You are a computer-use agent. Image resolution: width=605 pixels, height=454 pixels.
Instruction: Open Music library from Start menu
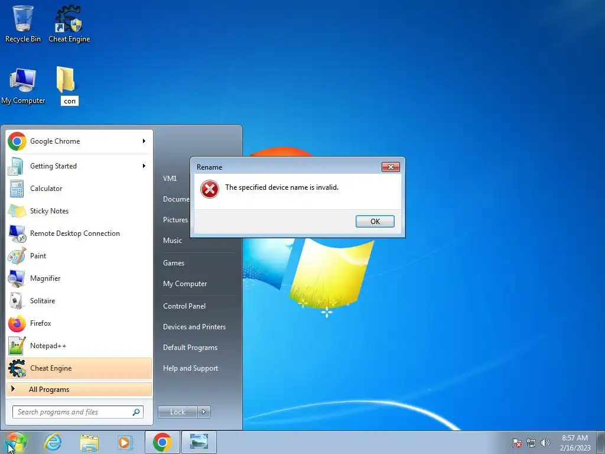(x=172, y=241)
